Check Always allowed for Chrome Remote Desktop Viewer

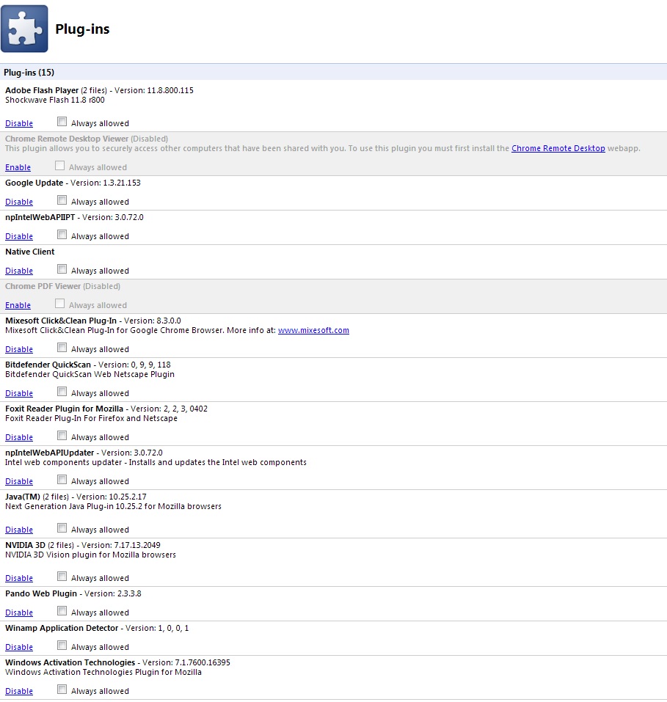tap(59, 165)
